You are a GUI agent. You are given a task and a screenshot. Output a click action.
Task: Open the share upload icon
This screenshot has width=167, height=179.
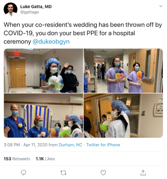point(143,173)
